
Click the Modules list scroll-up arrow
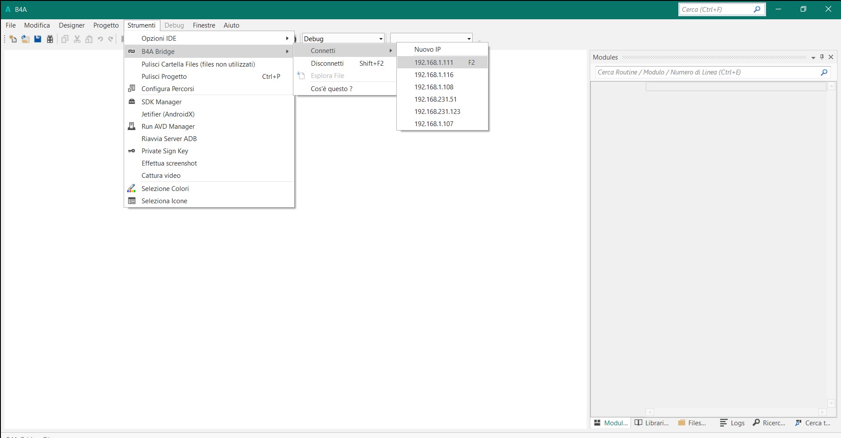[831, 87]
